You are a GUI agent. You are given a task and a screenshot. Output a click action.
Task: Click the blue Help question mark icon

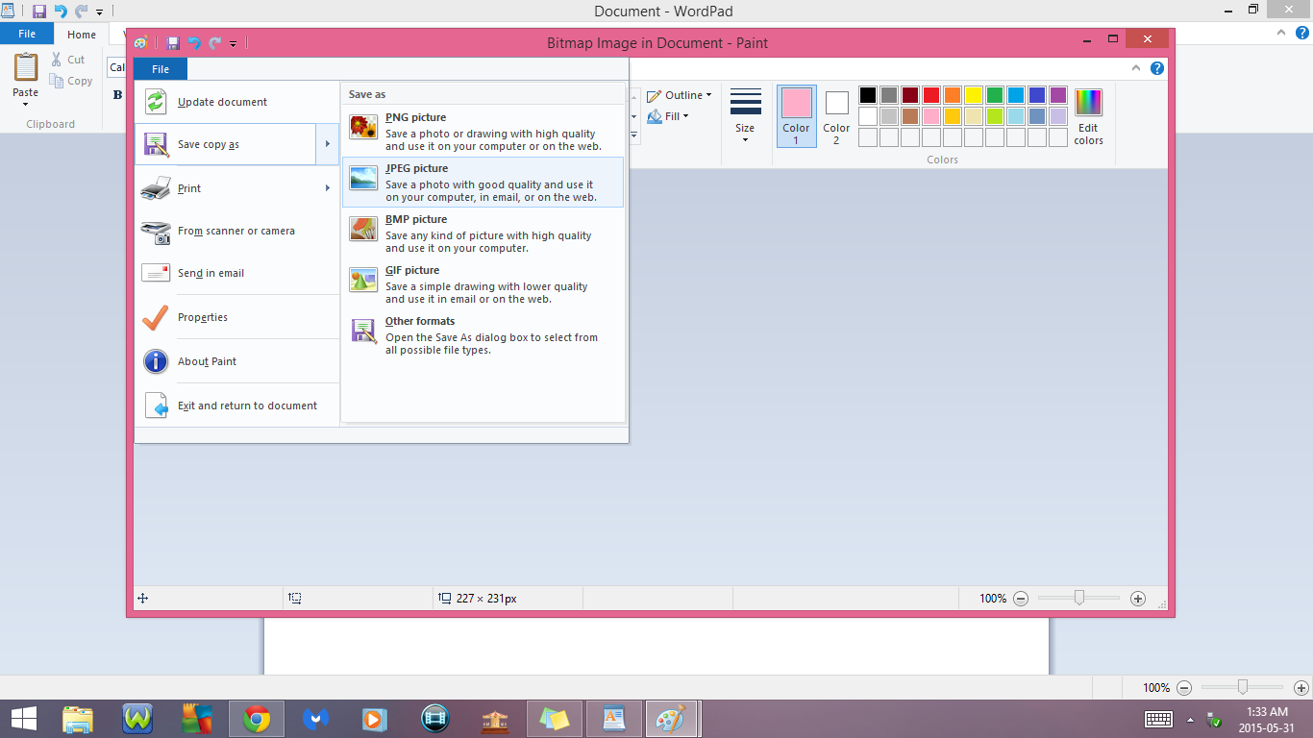click(x=1157, y=67)
